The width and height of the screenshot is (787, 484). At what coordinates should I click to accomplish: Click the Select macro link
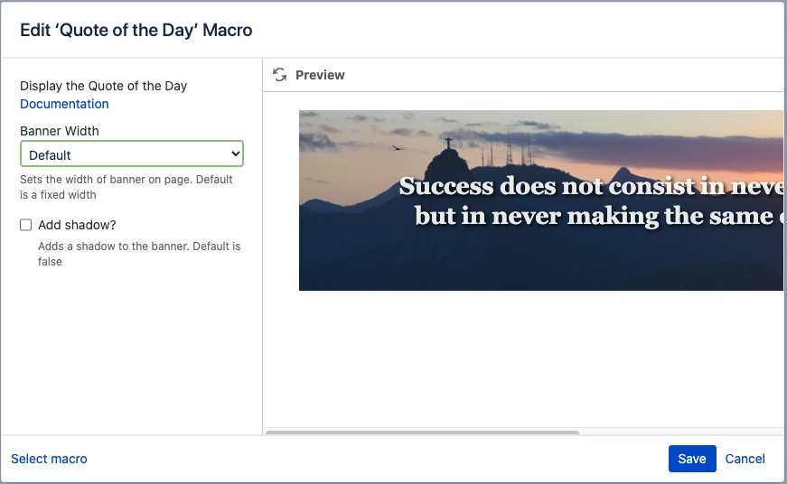(49, 459)
